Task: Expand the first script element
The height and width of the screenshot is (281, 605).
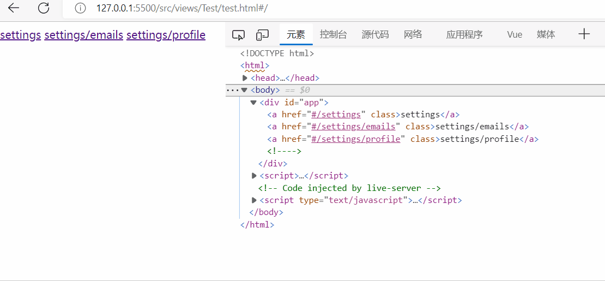Action: pos(254,176)
